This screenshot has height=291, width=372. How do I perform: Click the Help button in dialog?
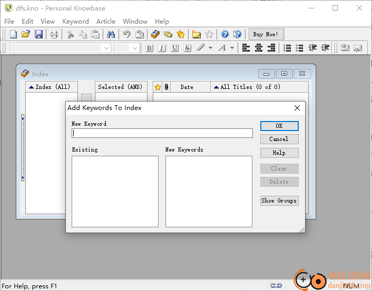coord(279,153)
